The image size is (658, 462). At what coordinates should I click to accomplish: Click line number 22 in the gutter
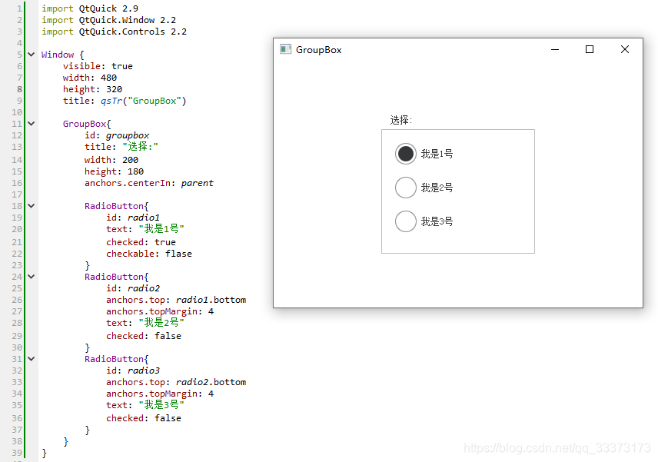click(x=17, y=254)
